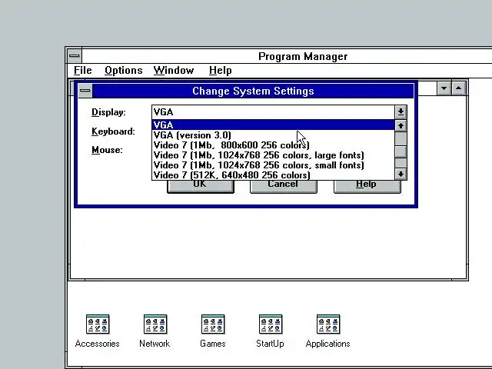This screenshot has height=369, width=492.
Task: Choose Video 7 1024x768 small fonts option
Action: click(x=273, y=165)
